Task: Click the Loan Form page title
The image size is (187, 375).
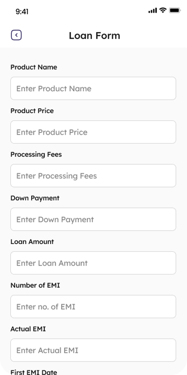Action: (x=94, y=35)
